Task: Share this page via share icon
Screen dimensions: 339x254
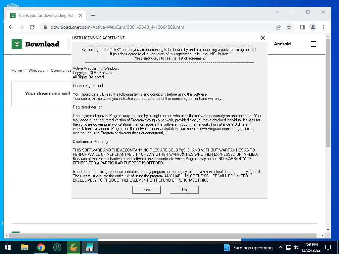Action: point(278,27)
